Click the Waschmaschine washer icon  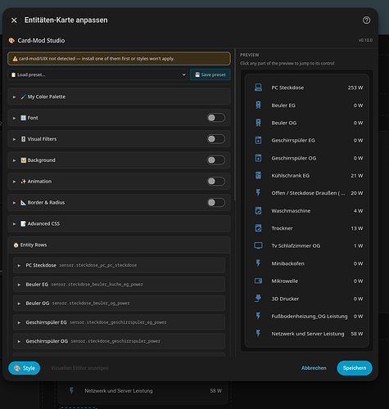[x=258, y=211]
